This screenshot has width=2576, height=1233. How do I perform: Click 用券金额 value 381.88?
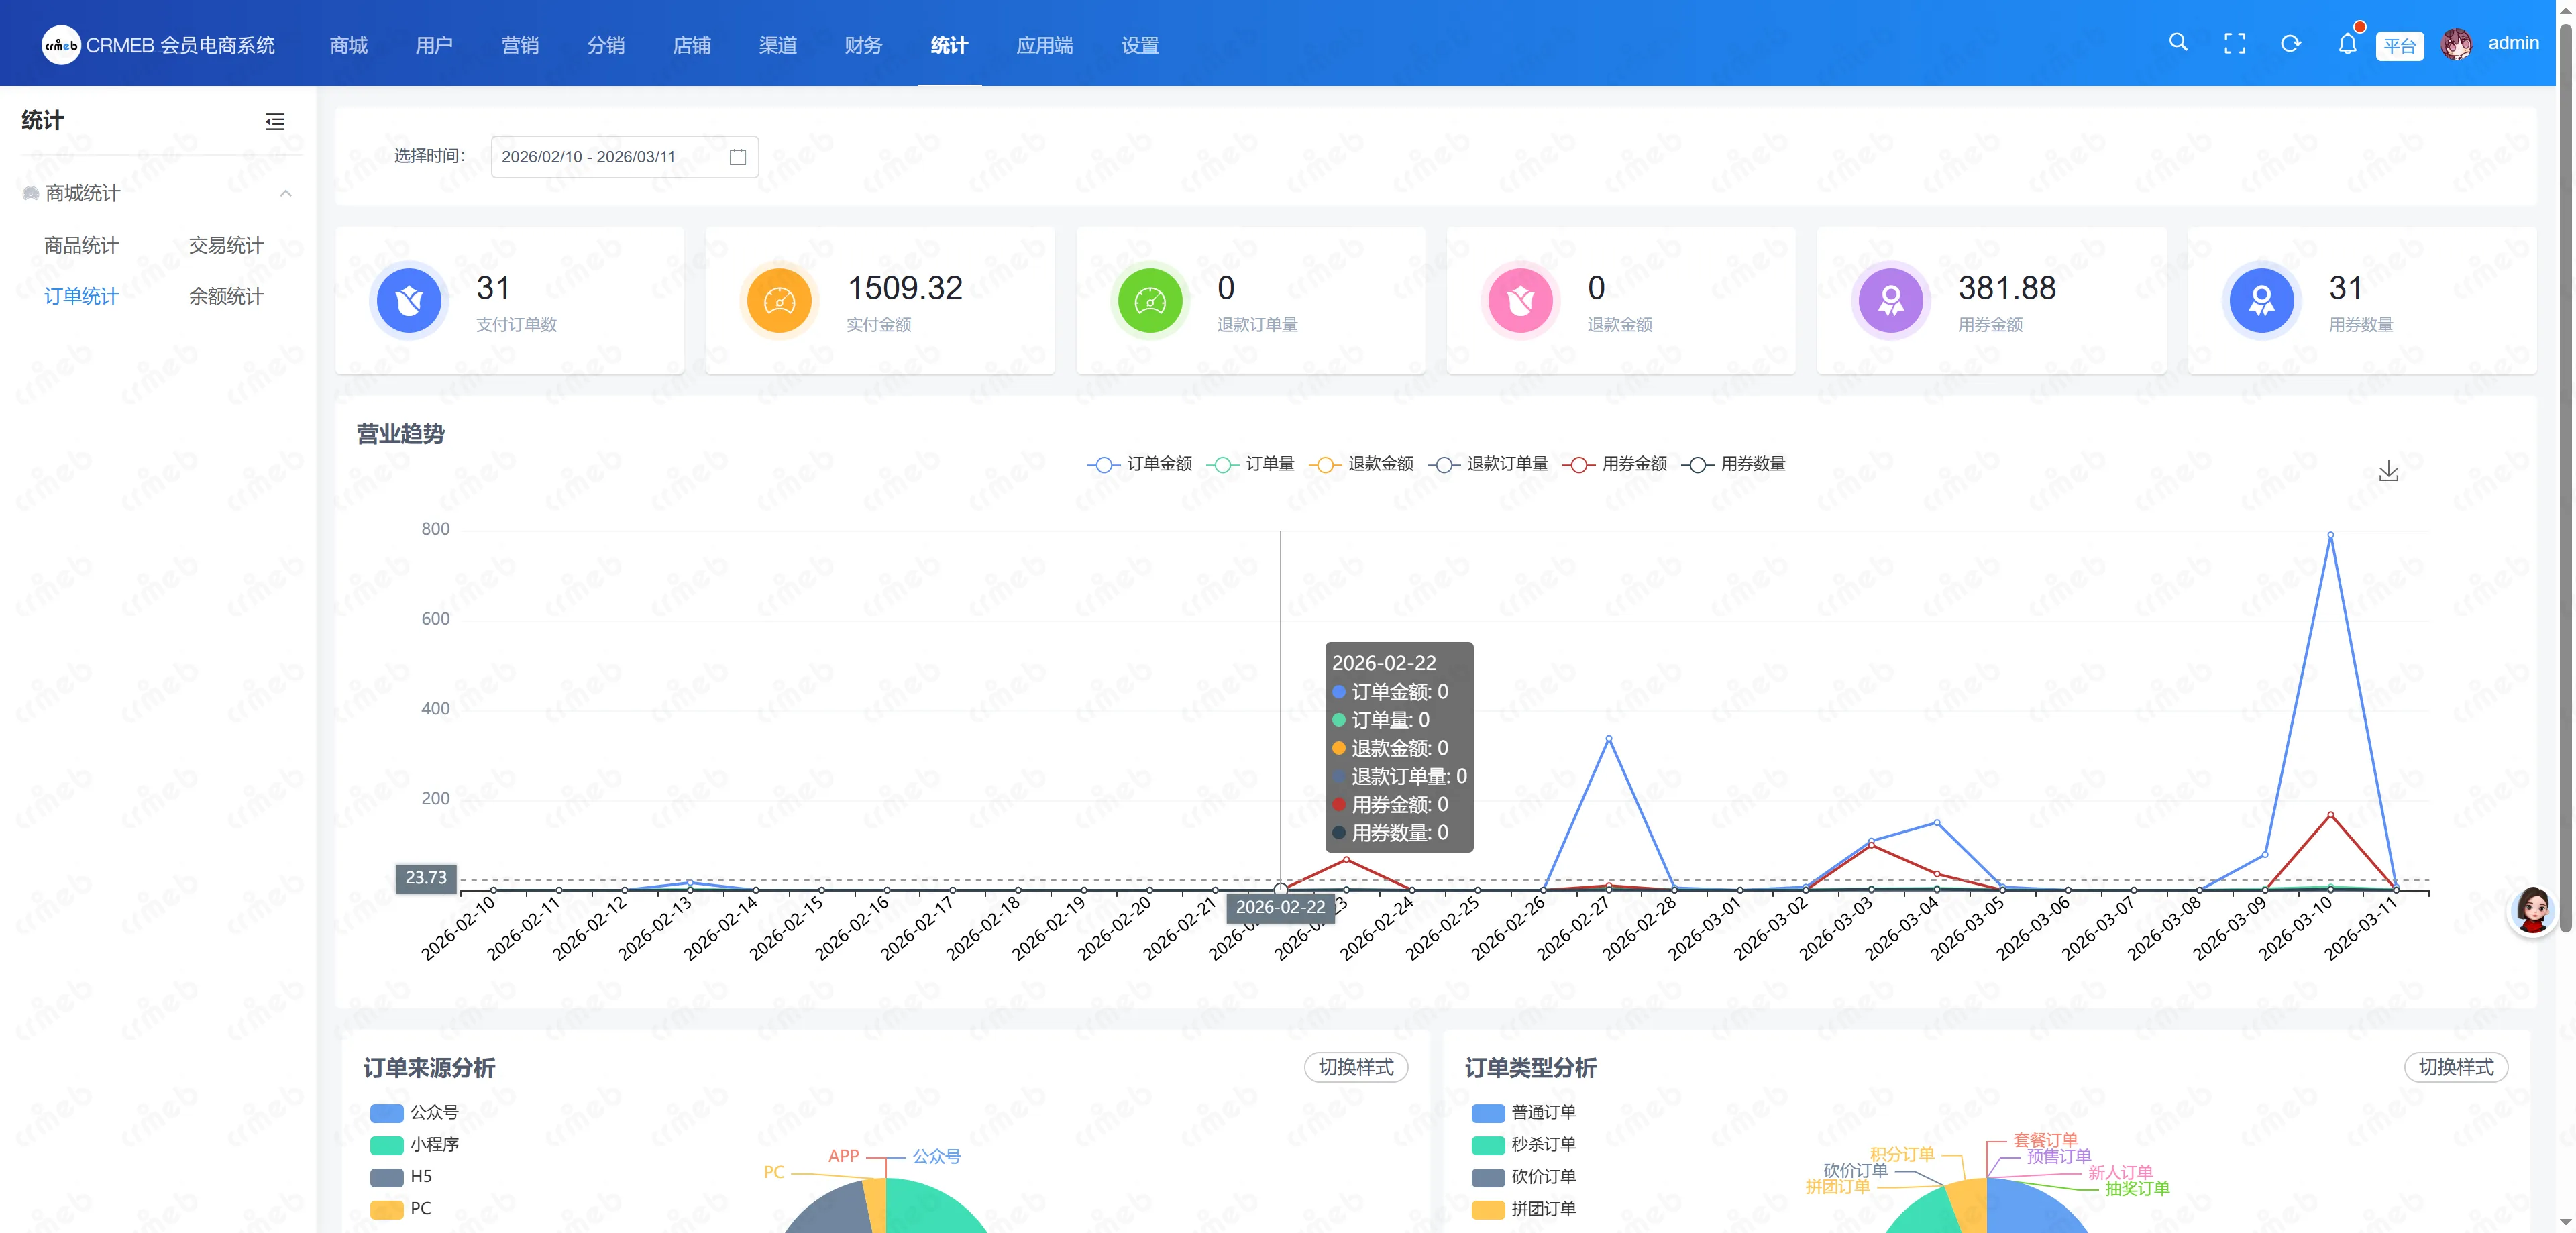tap(2006, 289)
